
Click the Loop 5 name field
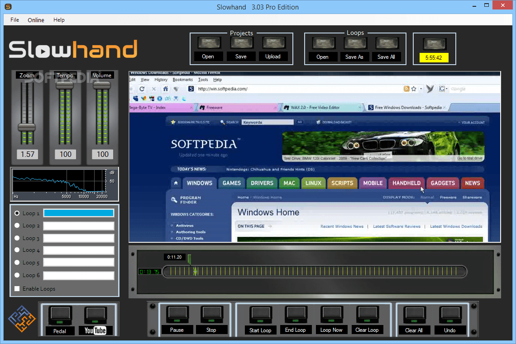[79, 262]
